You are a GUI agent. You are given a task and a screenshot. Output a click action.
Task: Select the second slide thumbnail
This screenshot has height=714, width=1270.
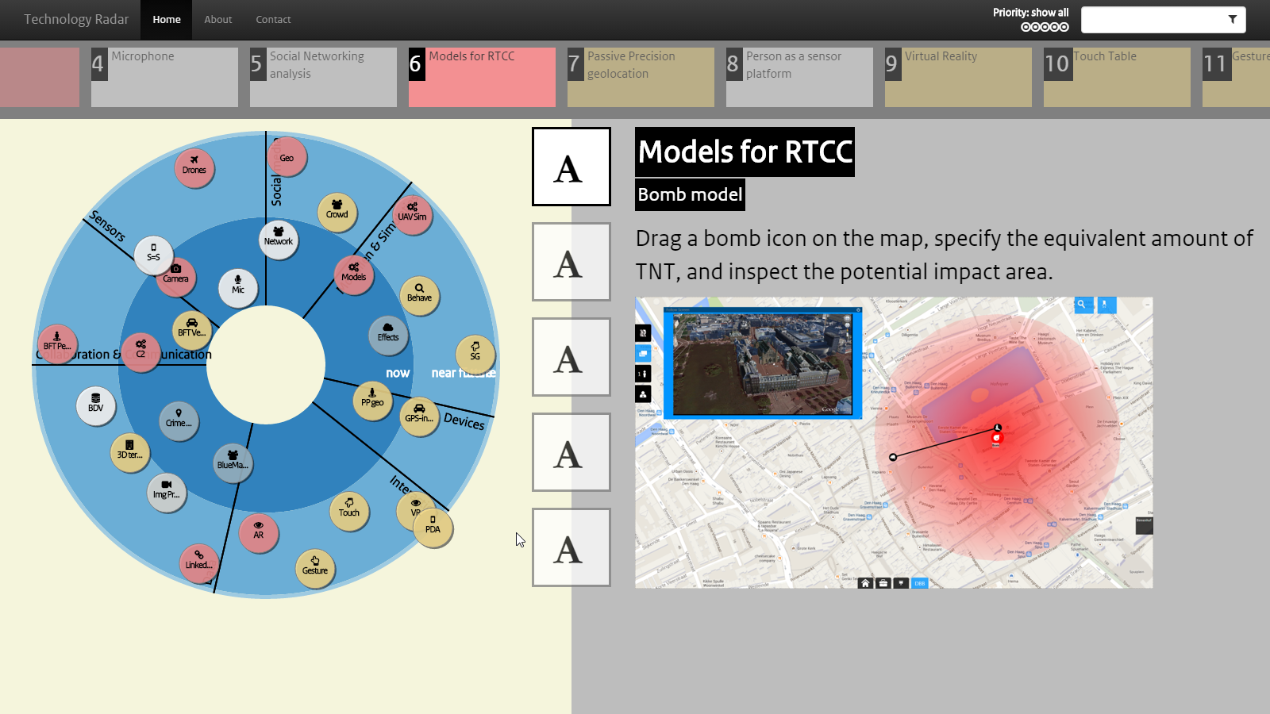point(571,262)
